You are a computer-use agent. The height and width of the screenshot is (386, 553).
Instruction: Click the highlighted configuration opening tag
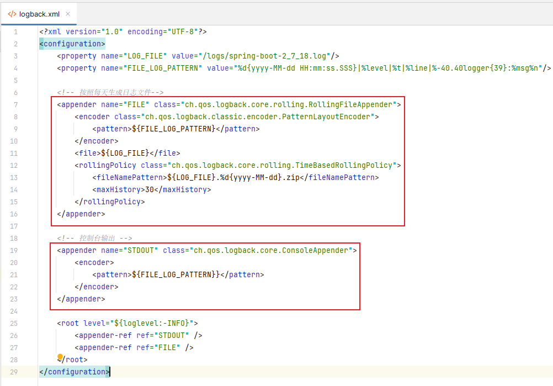72,44
